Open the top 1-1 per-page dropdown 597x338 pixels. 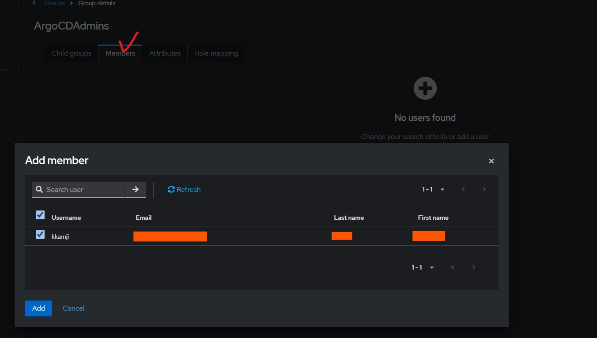[x=433, y=189]
